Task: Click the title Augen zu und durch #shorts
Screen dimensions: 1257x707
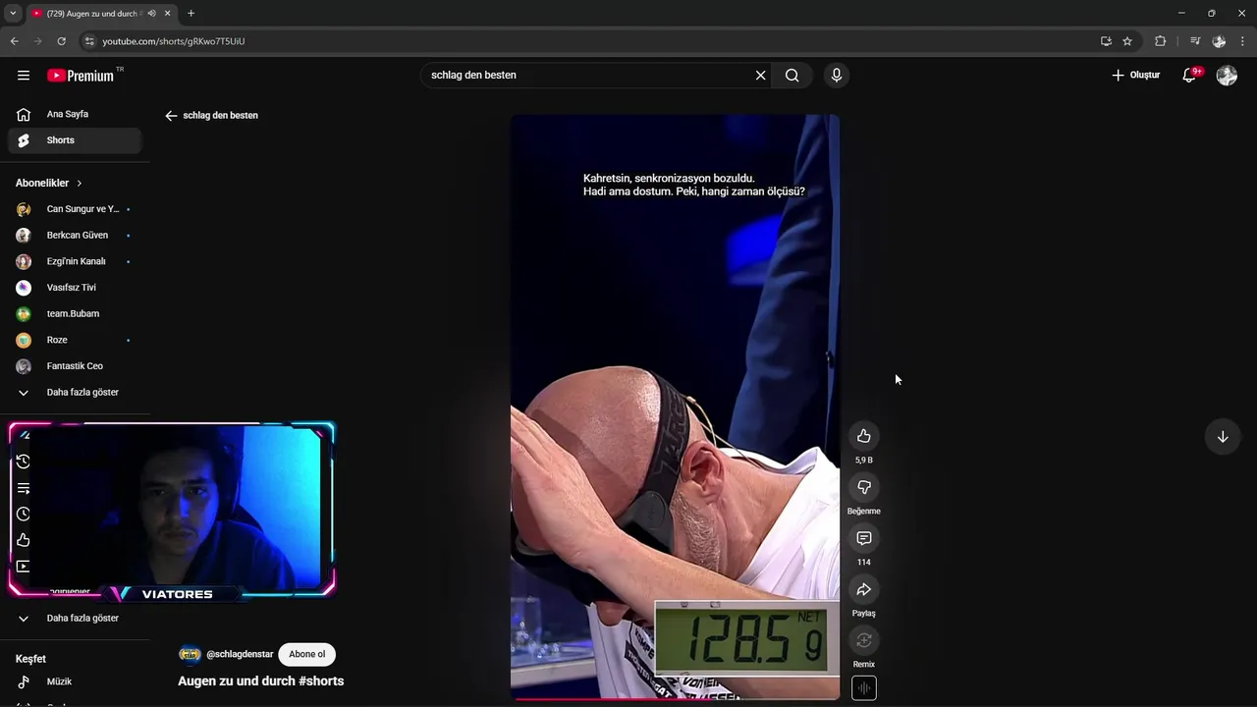Action: pyautogui.click(x=261, y=681)
